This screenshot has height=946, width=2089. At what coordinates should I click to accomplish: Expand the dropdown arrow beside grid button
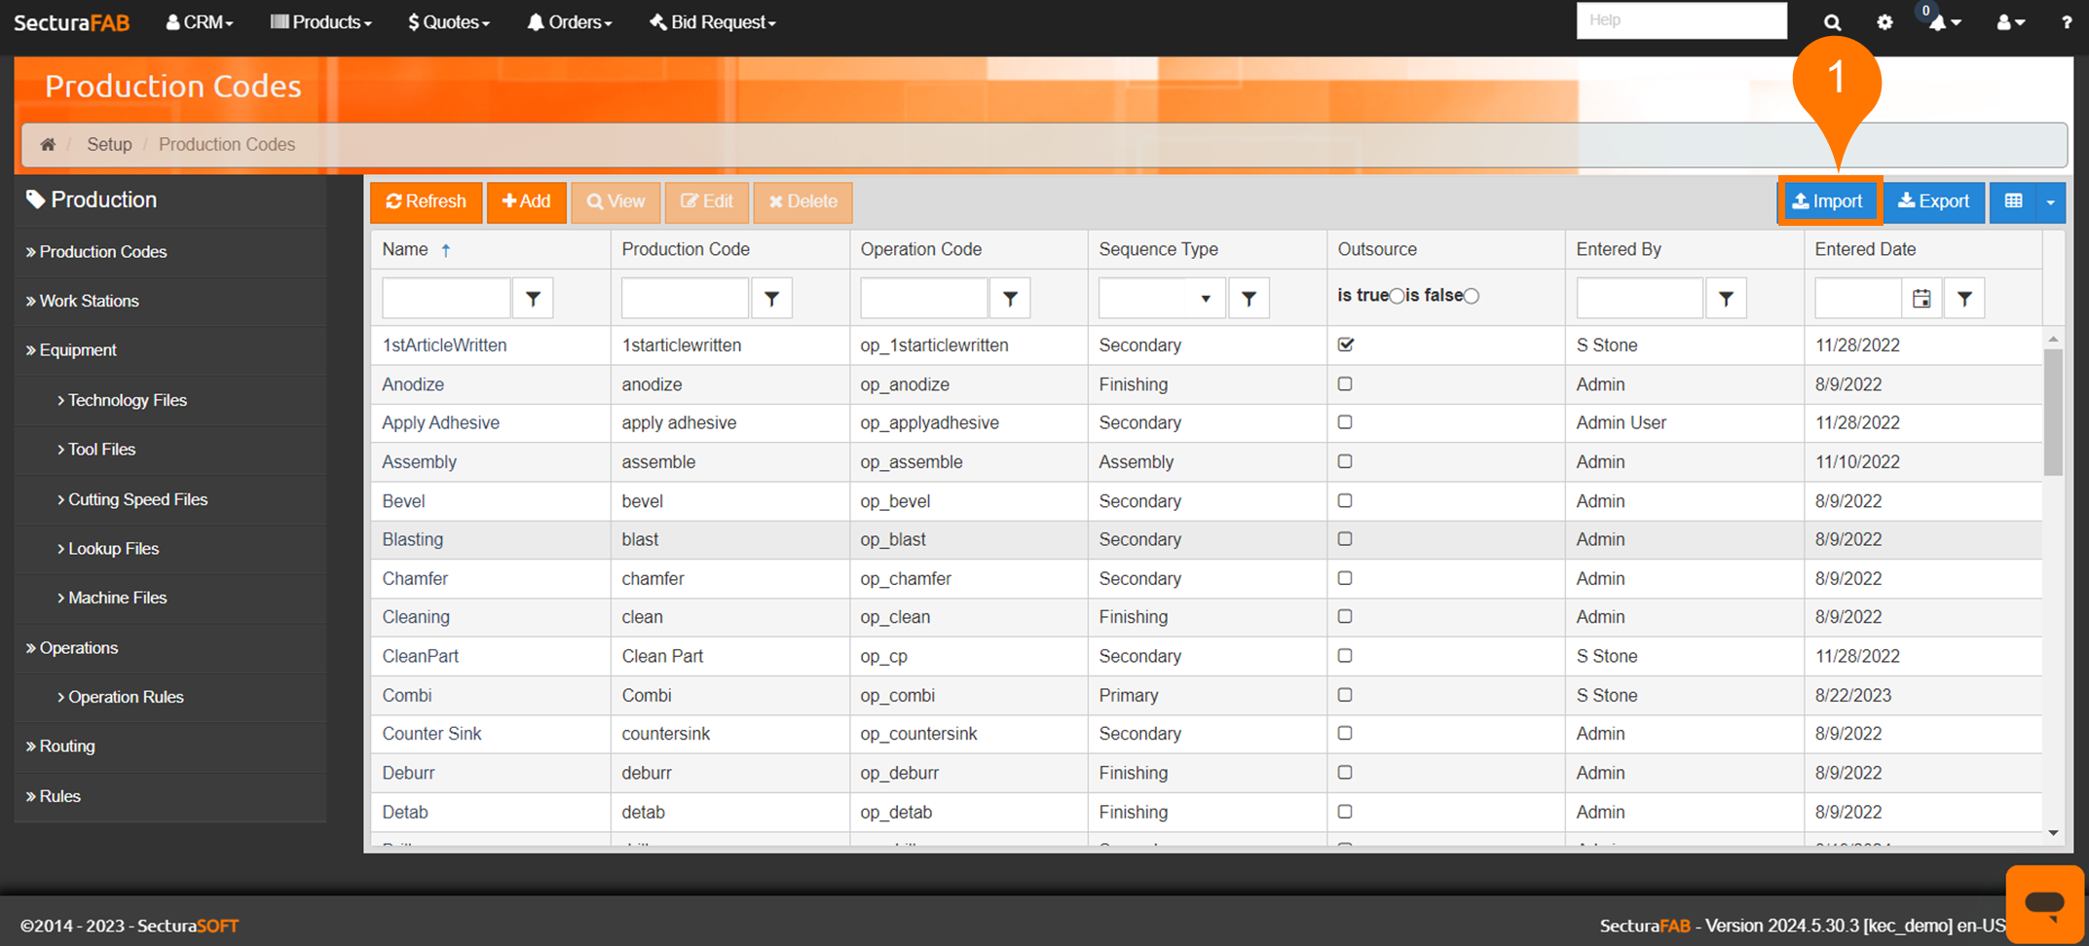2051,201
